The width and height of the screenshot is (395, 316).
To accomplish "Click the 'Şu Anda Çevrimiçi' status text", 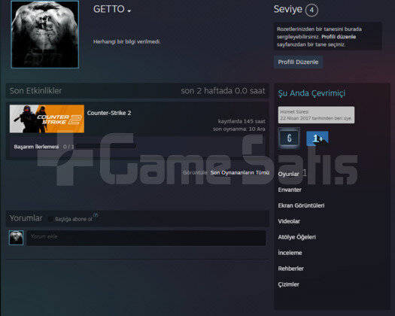I will [311, 93].
